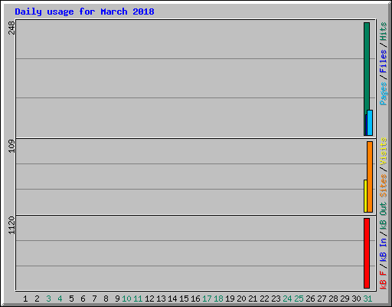The height and width of the screenshot is (307, 392).
Task: Click green day '4' on the x-axis
Action: click(60, 299)
